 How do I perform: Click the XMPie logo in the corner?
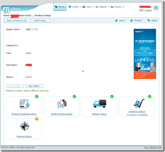click(x=156, y=8)
